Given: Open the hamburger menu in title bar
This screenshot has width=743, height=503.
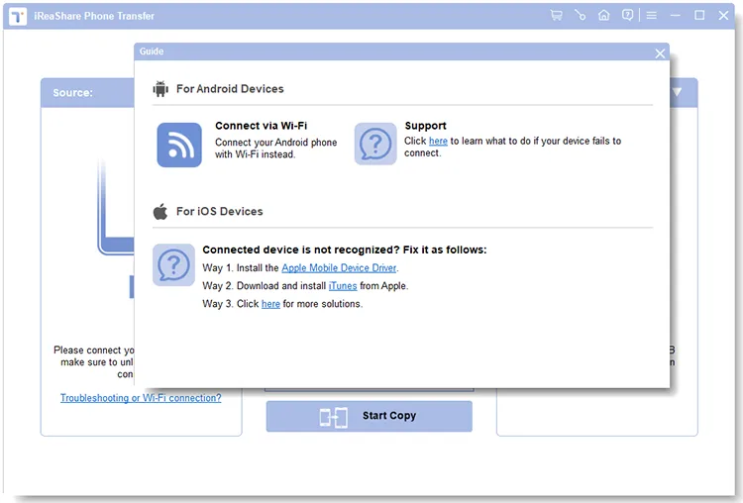Looking at the screenshot, I should coord(652,16).
